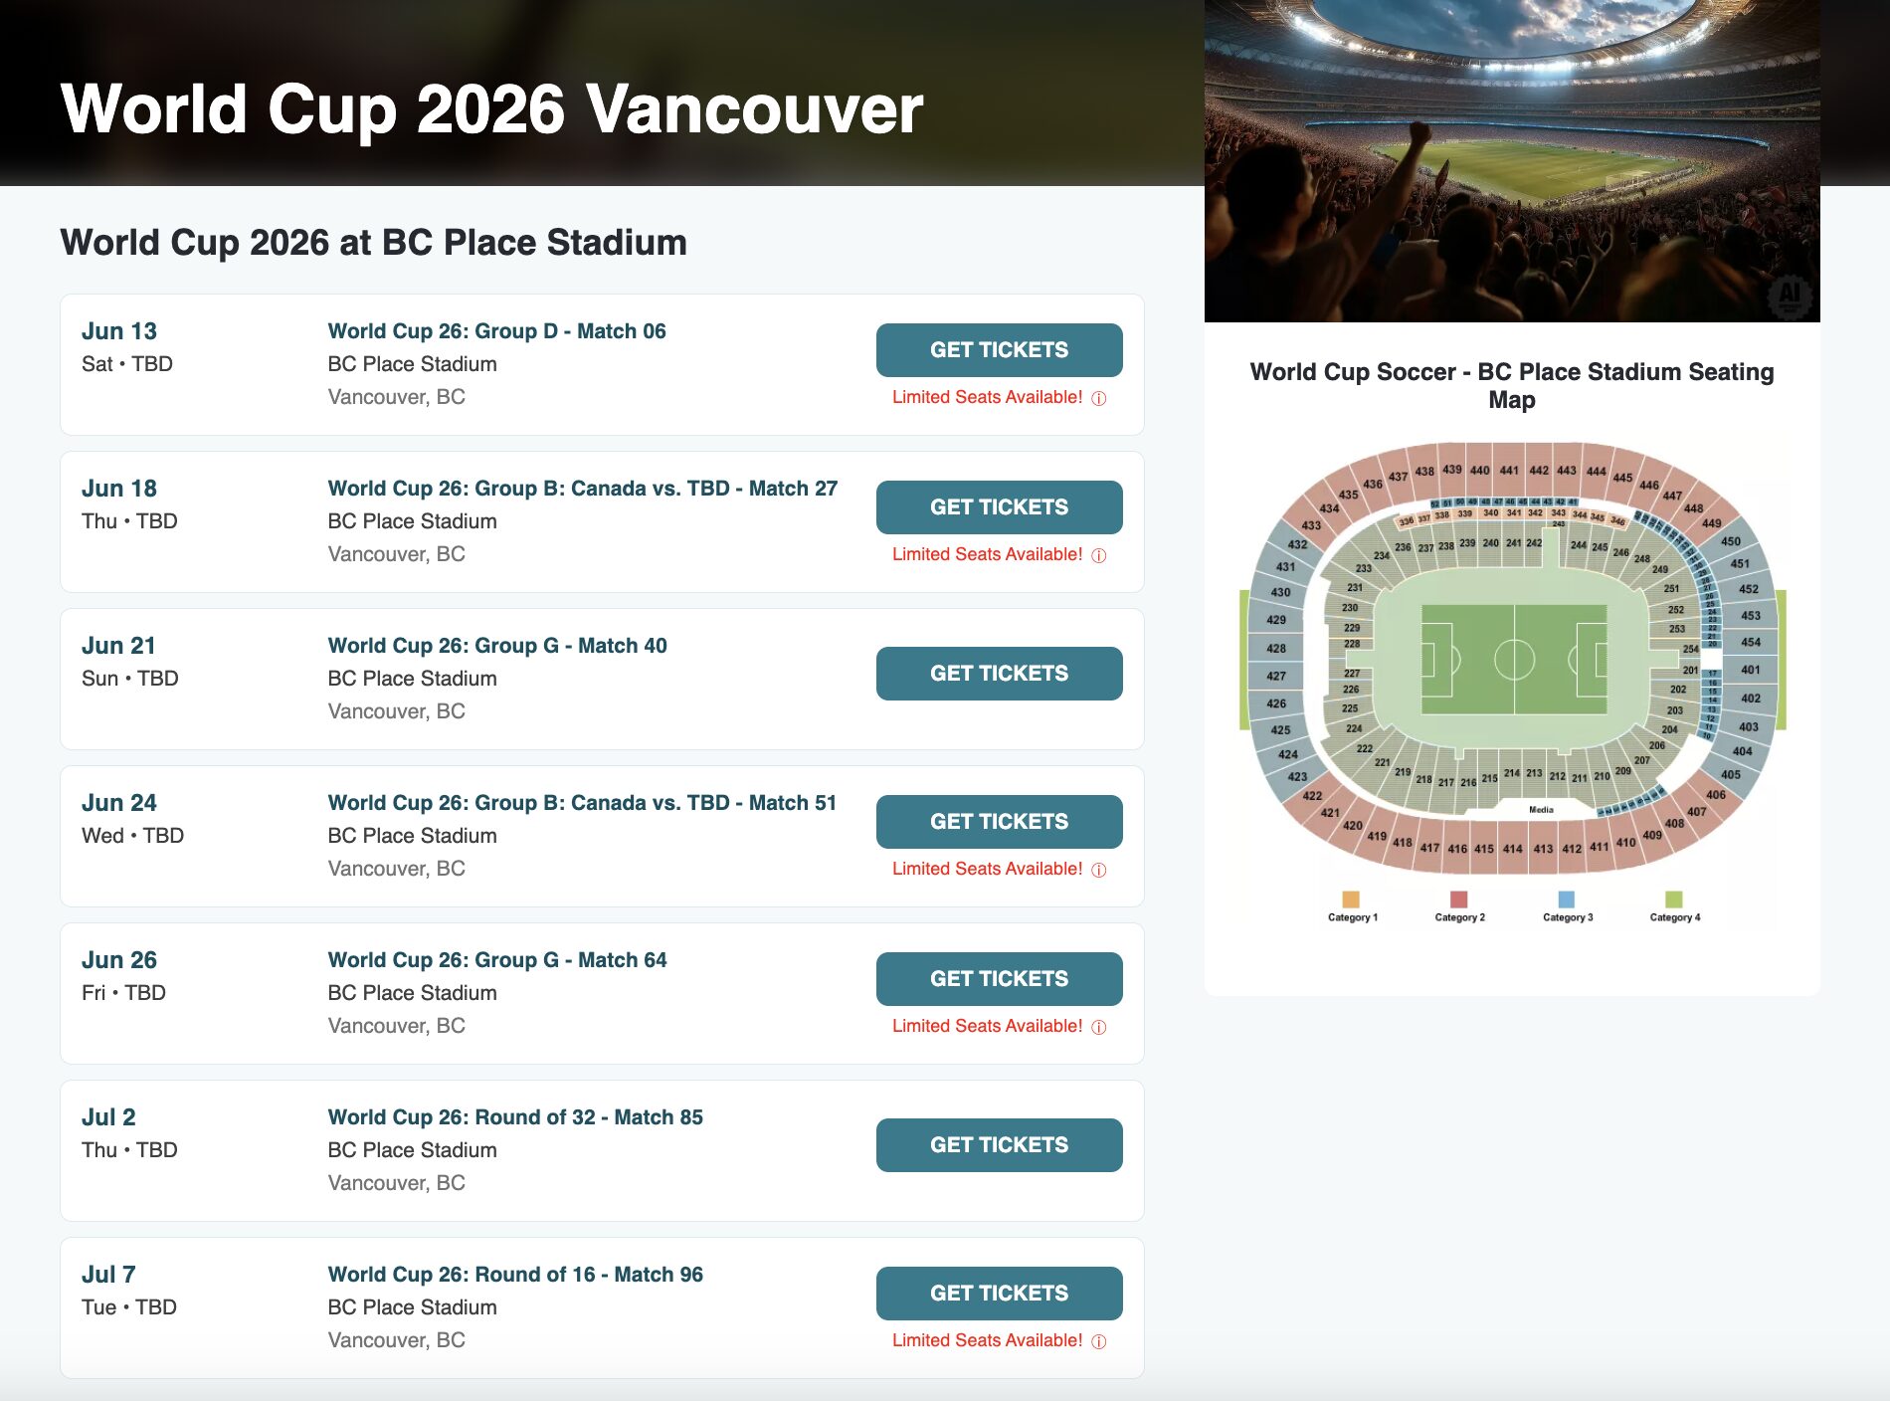The height and width of the screenshot is (1401, 1890).
Task: Open the Round of 32 - Match 85 event link
Action: pyautogui.click(x=514, y=1116)
